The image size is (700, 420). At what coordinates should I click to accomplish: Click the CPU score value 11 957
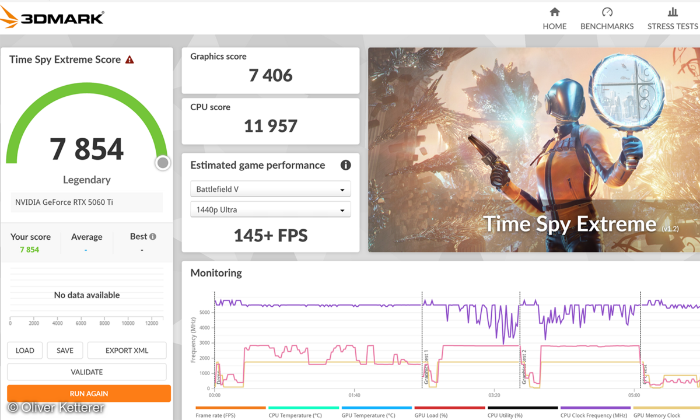(x=271, y=125)
